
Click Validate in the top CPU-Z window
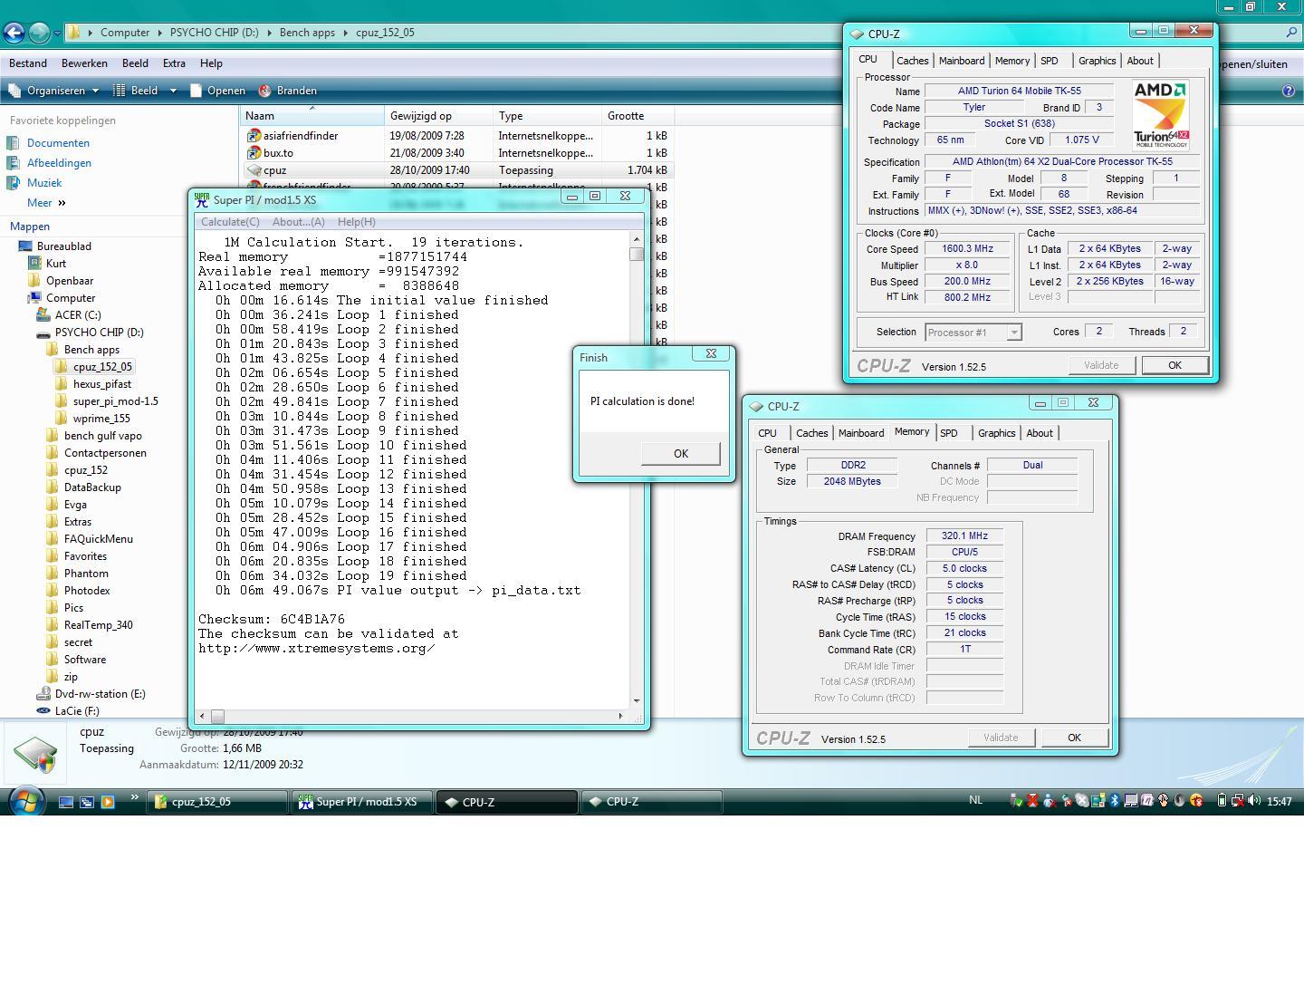tap(1101, 365)
